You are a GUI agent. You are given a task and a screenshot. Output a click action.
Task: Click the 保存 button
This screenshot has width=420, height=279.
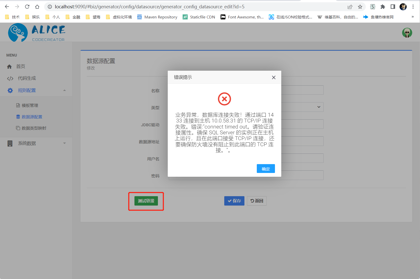pos(234,201)
